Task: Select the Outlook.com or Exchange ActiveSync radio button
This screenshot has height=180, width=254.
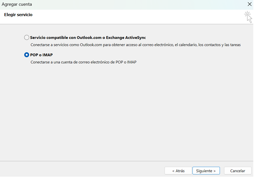Action: point(26,38)
